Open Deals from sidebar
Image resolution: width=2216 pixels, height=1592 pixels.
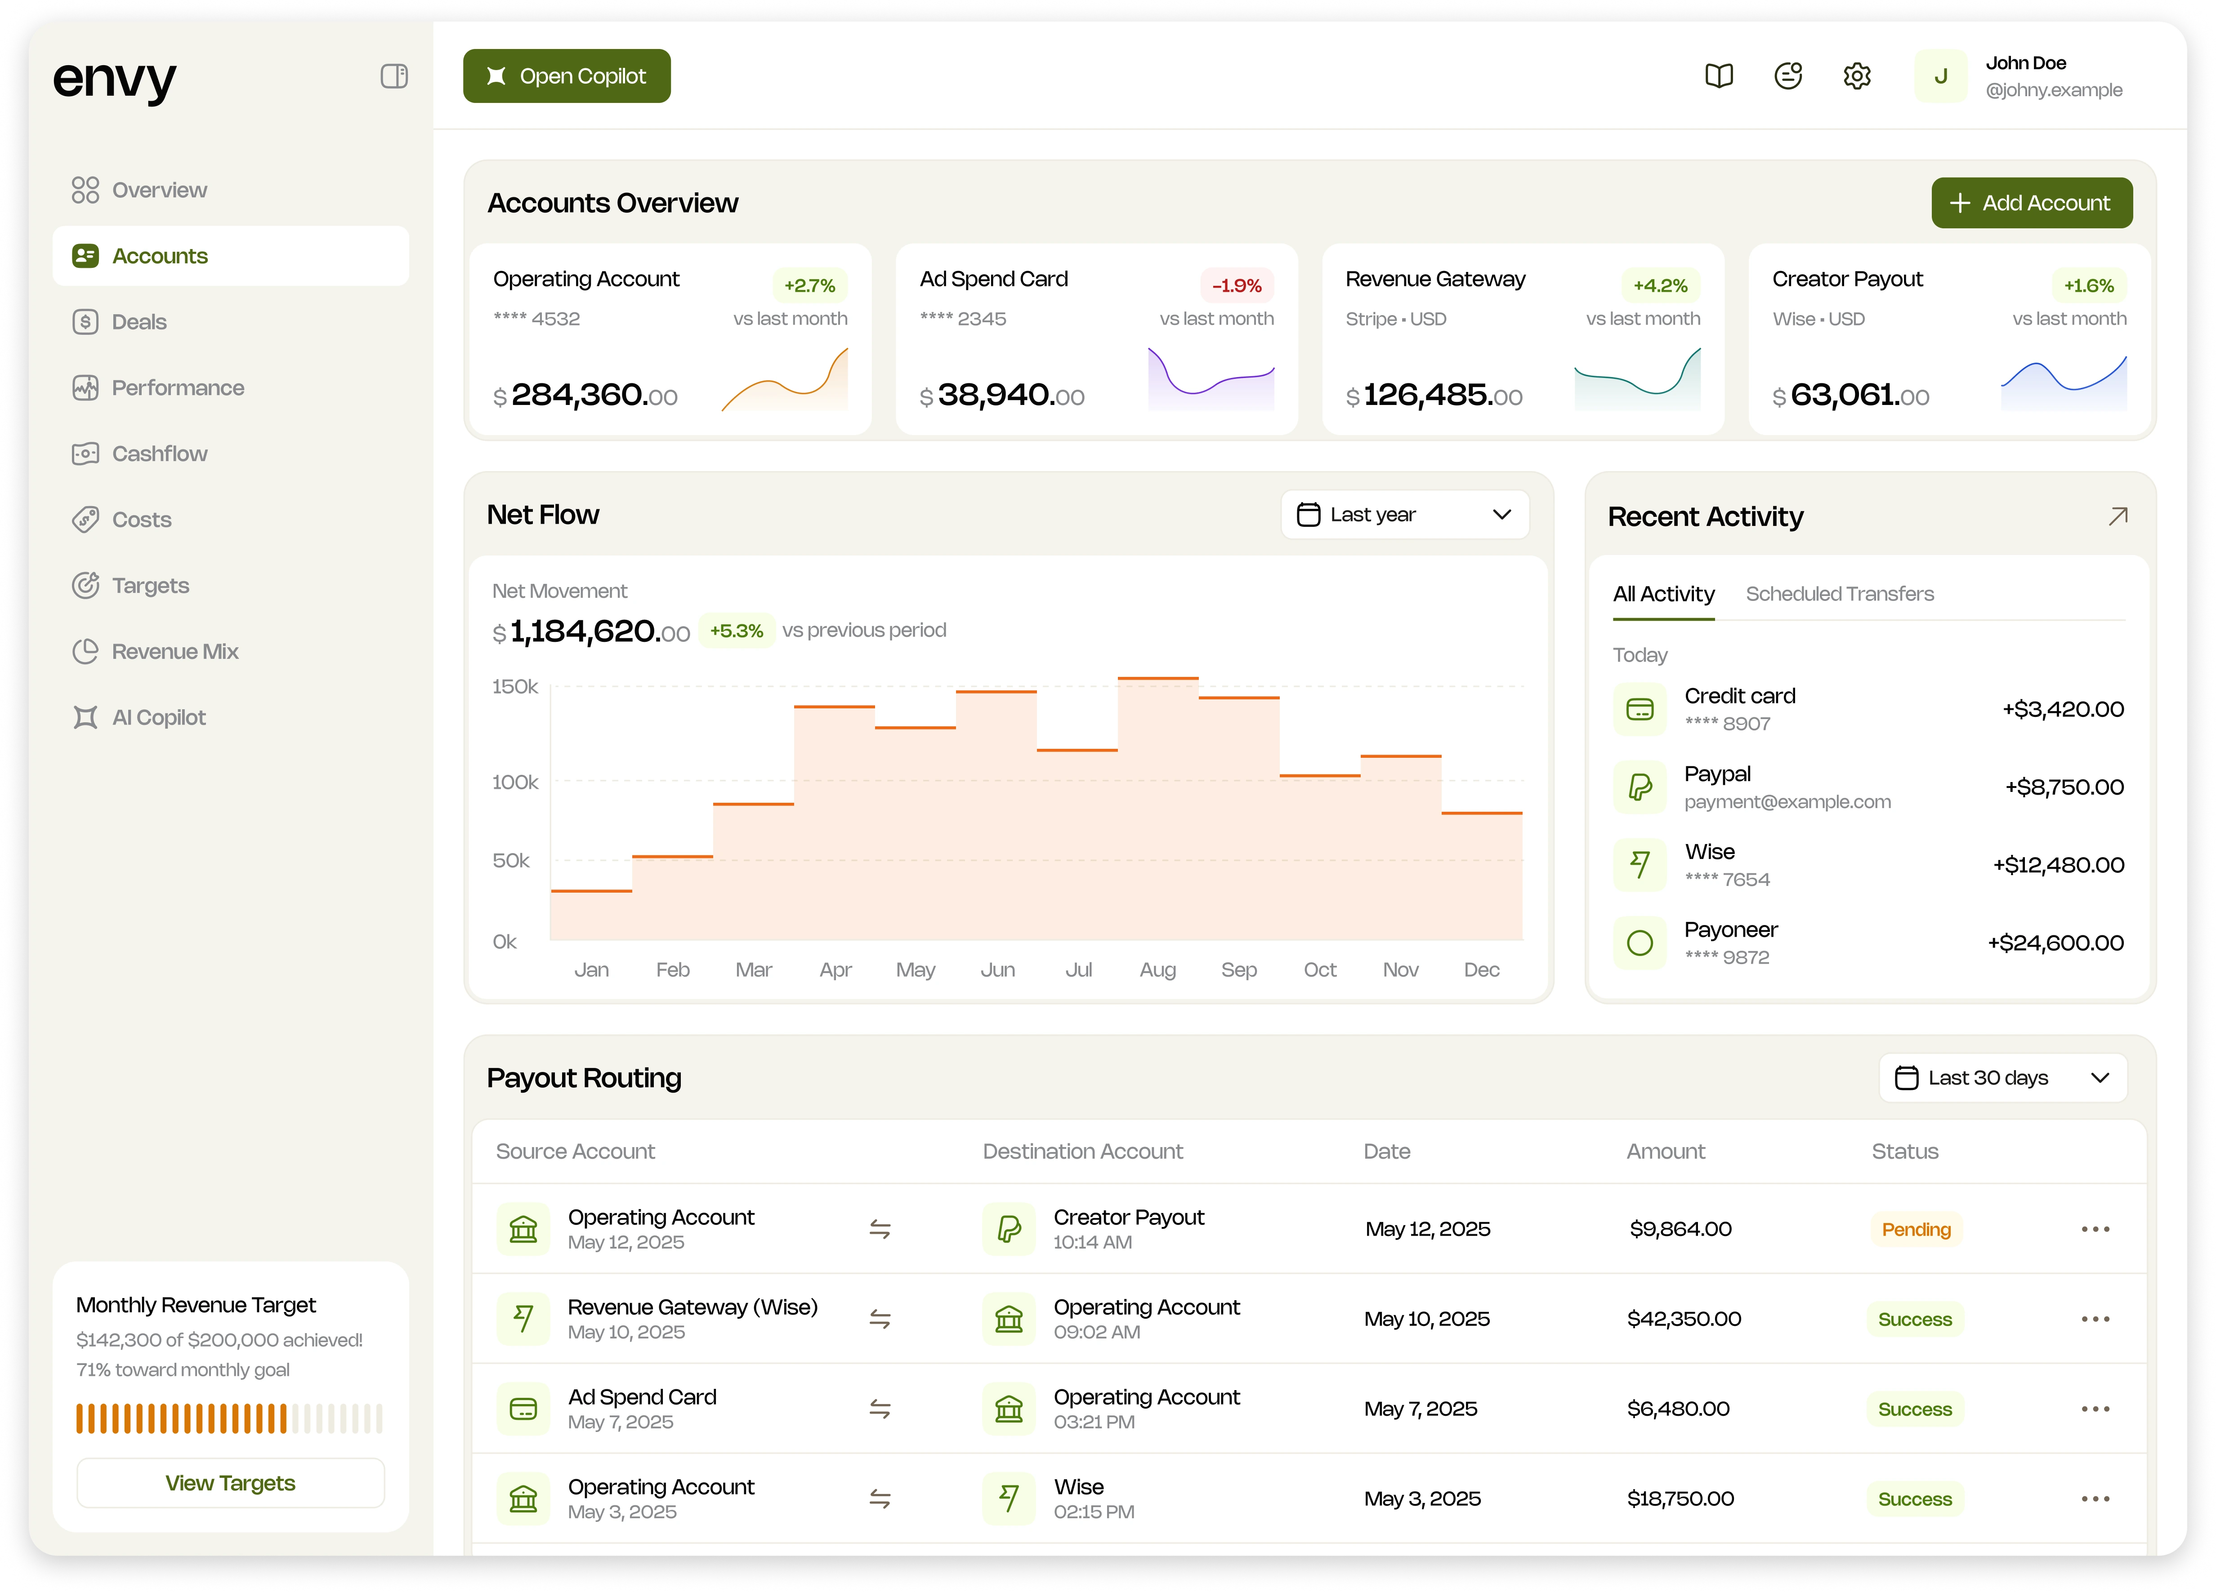[x=231, y=321]
